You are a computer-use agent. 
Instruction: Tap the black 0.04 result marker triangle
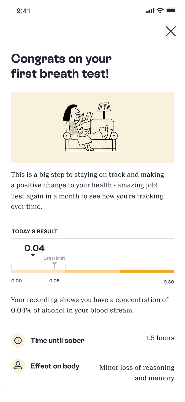[x=33, y=255]
